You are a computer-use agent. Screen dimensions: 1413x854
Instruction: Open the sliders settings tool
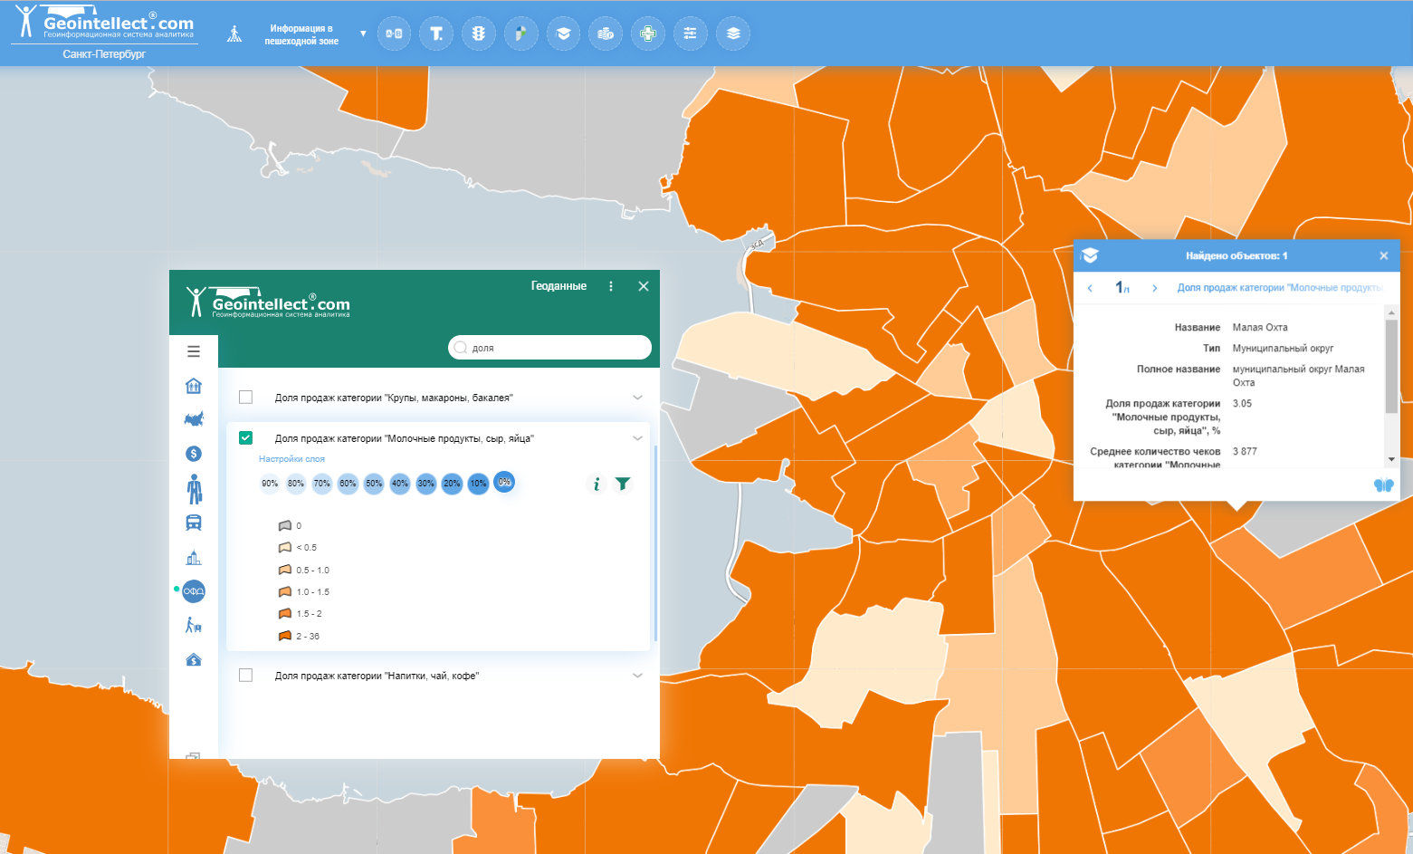[x=691, y=34]
